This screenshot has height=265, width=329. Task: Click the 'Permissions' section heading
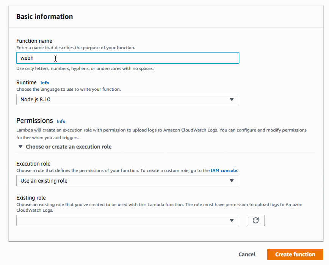coord(34,121)
